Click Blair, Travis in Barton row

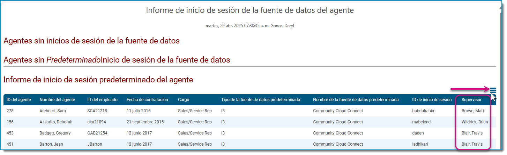click(472, 144)
